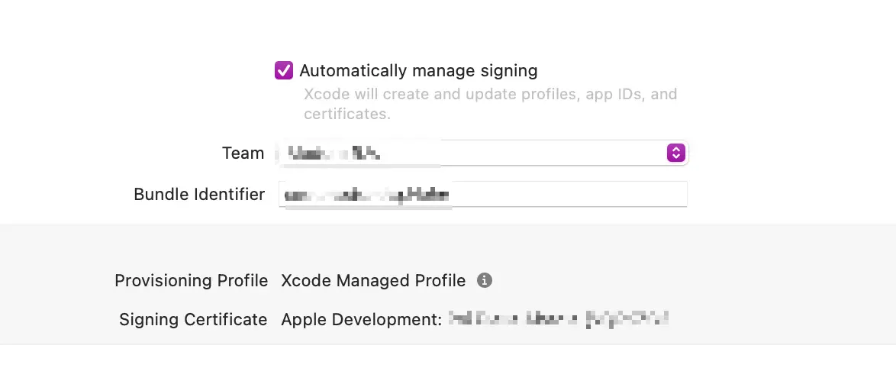Click the blurred bundle identifier text
Screen dimensions: 896x368
tap(366, 195)
